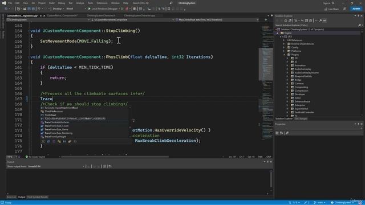Click the Live Share icon
This screenshot has height=205, width=365.
point(326,9)
